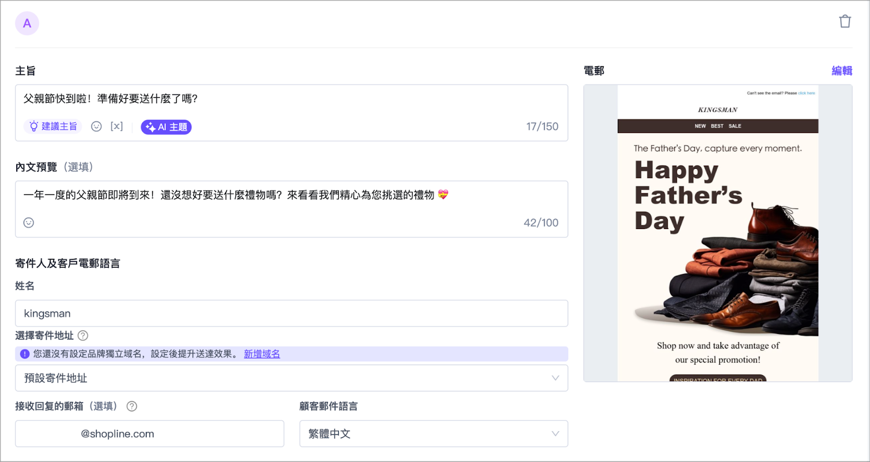Screen dimensions: 870x462
Task: Click the SALE tab in email preview
Action: point(735,126)
